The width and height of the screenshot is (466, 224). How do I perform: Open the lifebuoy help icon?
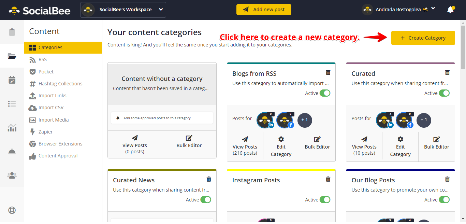click(x=12, y=210)
